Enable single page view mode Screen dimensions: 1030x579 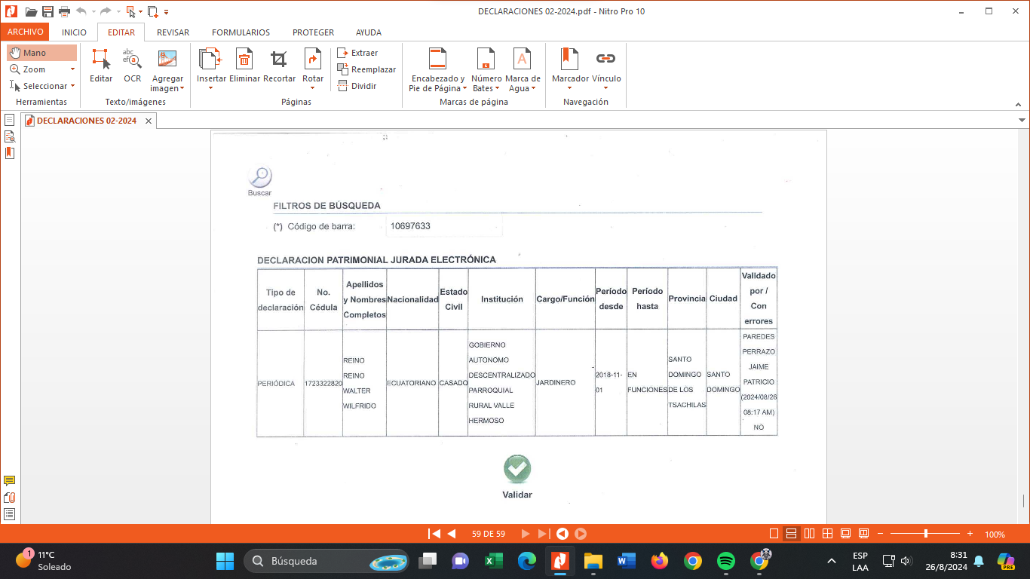(x=774, y=534)
